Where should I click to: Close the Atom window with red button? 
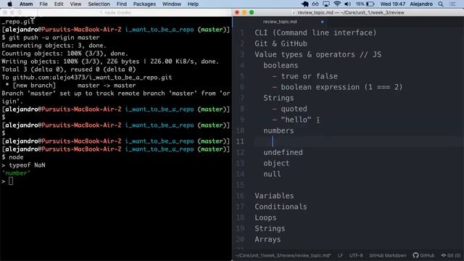237,12
